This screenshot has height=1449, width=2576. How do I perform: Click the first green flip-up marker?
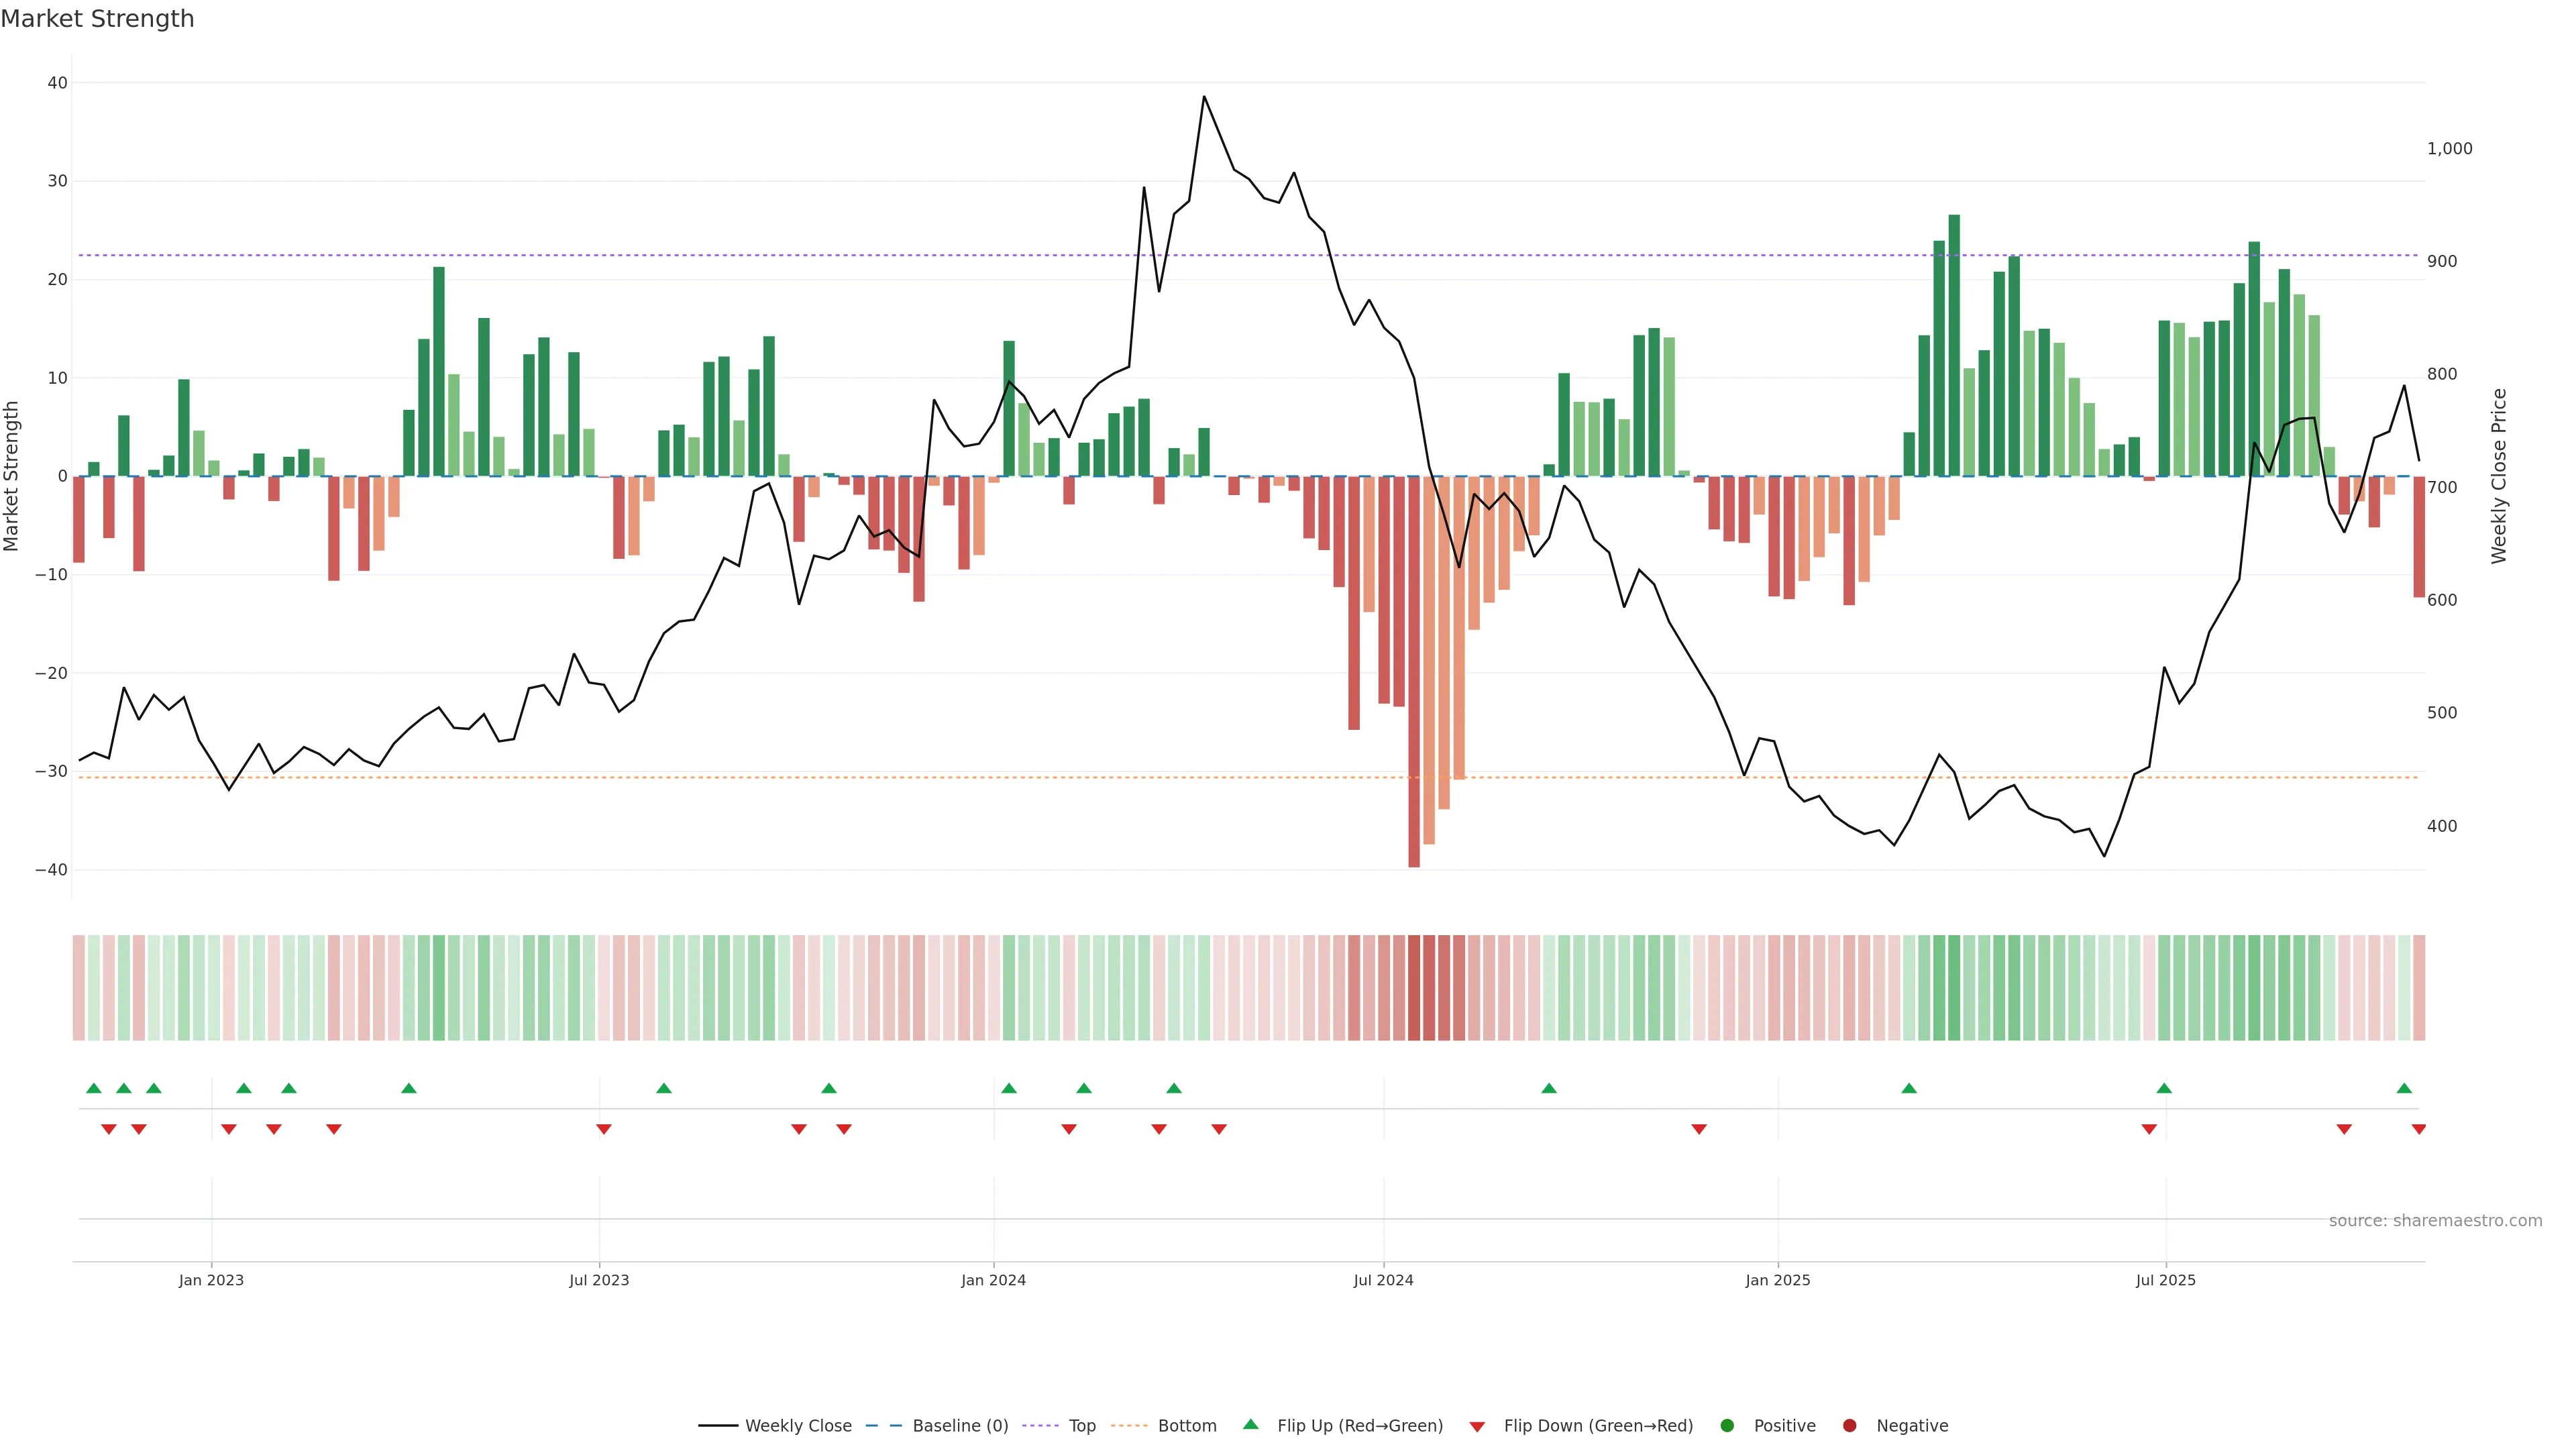(x=94, y=1088)
